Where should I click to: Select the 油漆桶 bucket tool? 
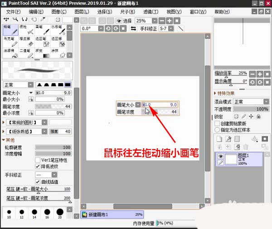click(10, 53)
